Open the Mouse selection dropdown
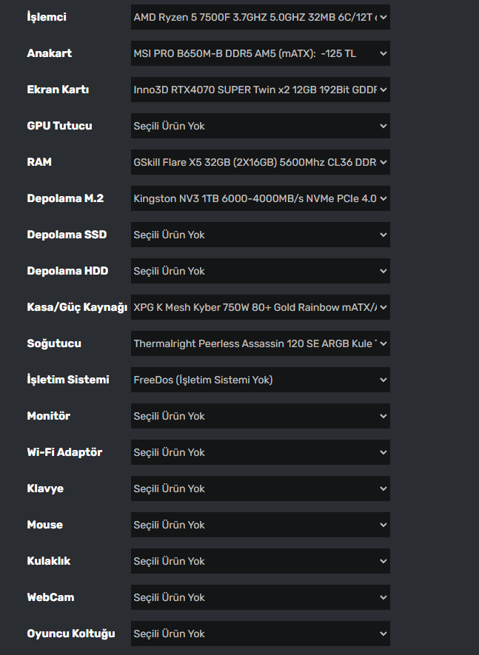This screenshot has width=479, height=655. point(260,525)
